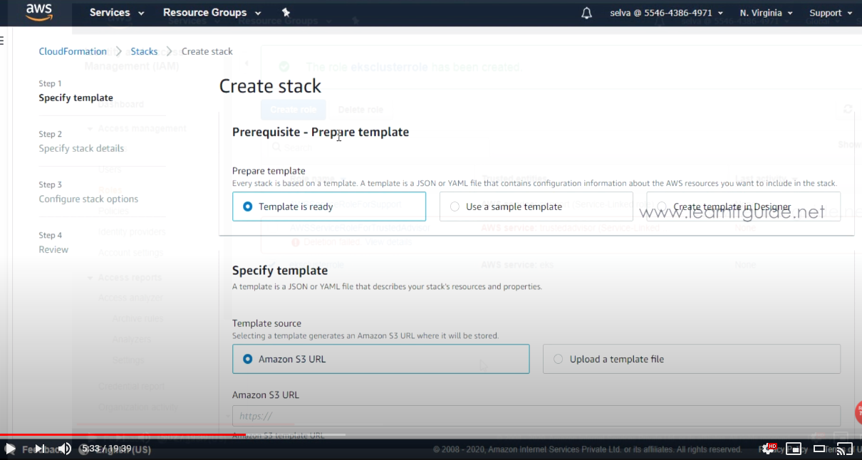This screenshot has width=862, height=460.
Task: Select Create template in Designer option
Action: [744, 207]
